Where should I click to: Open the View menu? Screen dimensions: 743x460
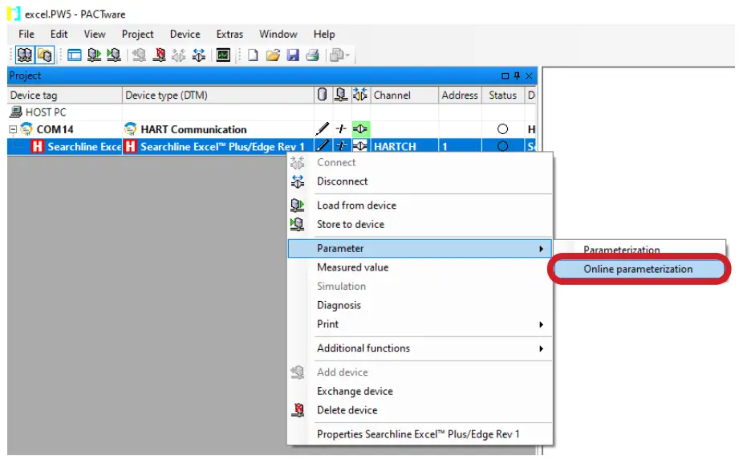[95, 35]
